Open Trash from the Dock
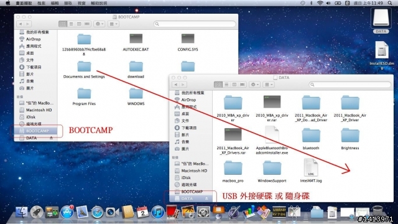The image size is (398, 224). [377, 212]
